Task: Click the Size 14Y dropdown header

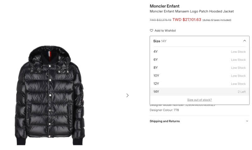Action: pos(199,41)
